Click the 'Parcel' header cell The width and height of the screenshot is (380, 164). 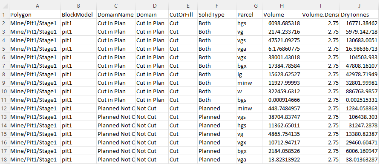tap(249, 14)
